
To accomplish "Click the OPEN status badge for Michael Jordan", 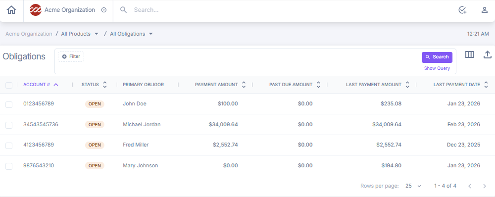I will point(95,125).
